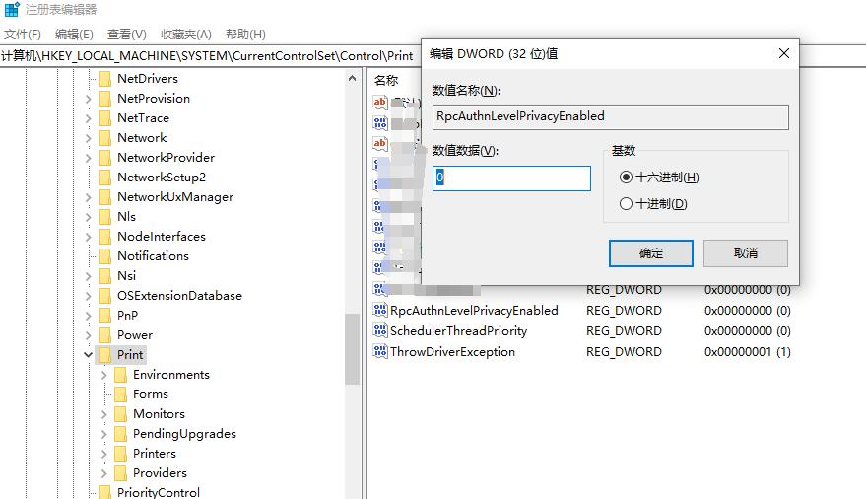Click the Printers folder icon
The image size is (866, 499).
pos(120,454)
